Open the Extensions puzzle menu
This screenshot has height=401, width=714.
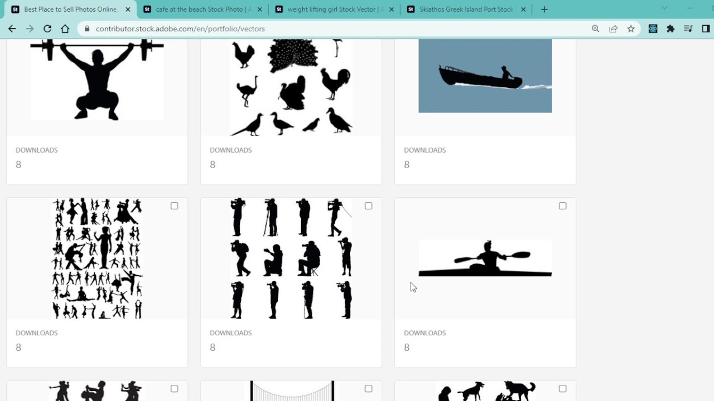[x=670, y=28]
